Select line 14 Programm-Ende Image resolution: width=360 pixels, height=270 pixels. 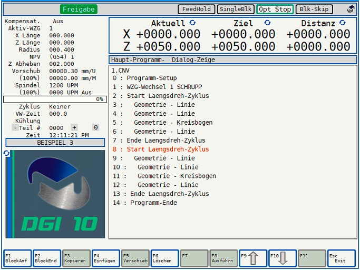coord(144,203)
